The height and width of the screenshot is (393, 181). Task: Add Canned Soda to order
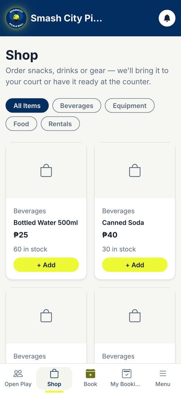[135, 265]
